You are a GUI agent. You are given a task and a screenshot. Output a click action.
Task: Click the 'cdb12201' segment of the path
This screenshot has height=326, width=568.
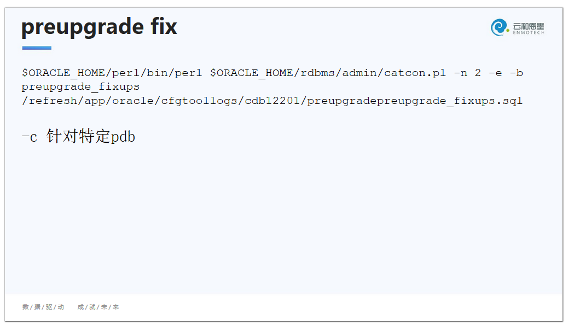[x=272, y=101]
